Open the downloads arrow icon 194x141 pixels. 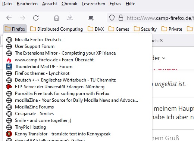point(70,18)
